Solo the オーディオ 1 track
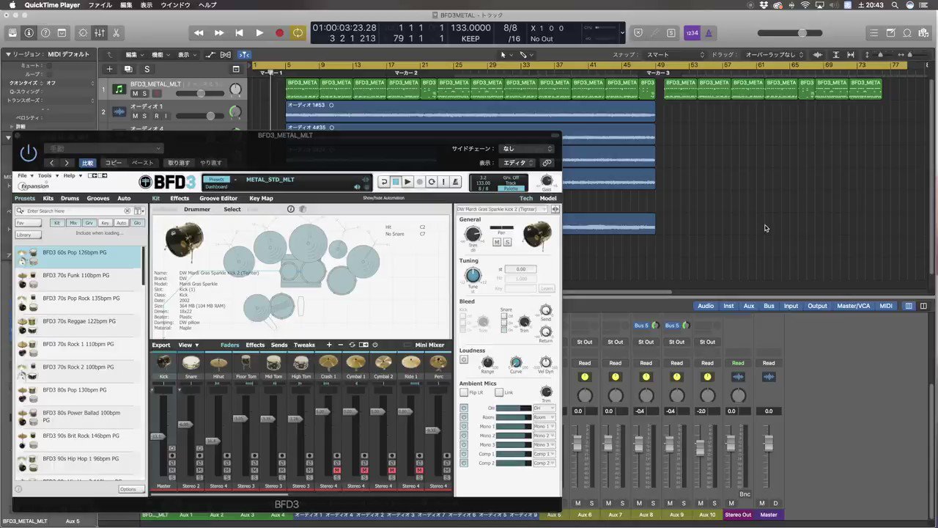Screen dimensions: 938x528 [144, 116]
